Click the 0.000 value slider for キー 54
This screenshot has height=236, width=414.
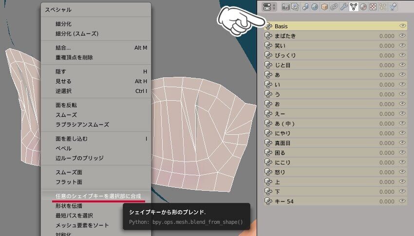(x=387, y=201)
